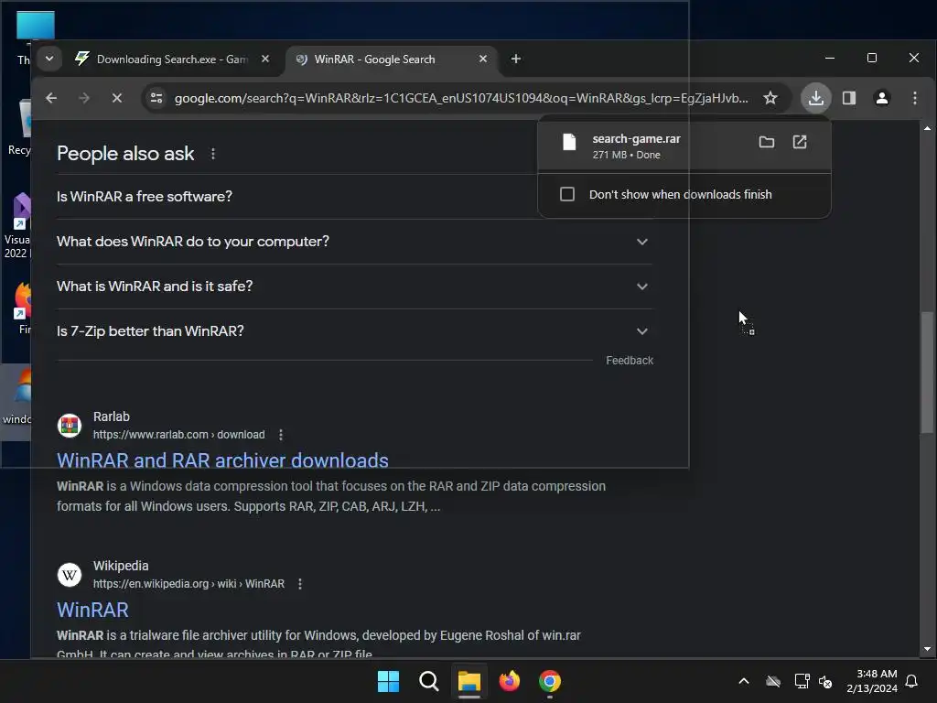Bookmark this page with star icon
The image size is (937, 703).
point(770,98)
